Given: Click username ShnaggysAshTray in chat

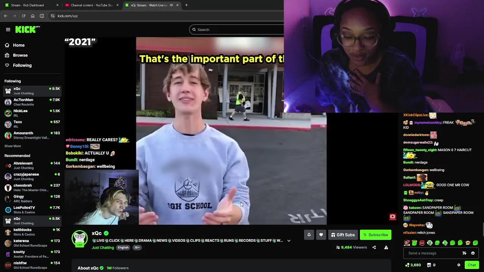Looking at the screenshot, I should pyautogui.click(x=418, y=200).
